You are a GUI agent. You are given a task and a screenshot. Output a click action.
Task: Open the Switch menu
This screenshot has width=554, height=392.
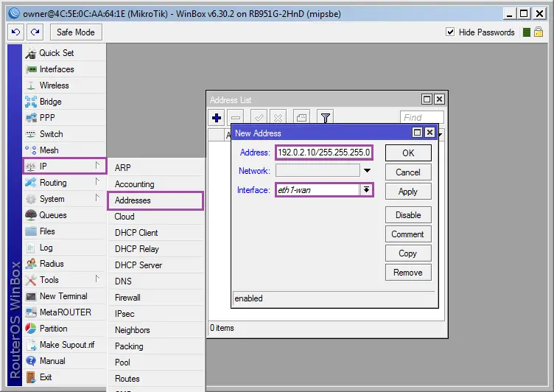(65, 134)
